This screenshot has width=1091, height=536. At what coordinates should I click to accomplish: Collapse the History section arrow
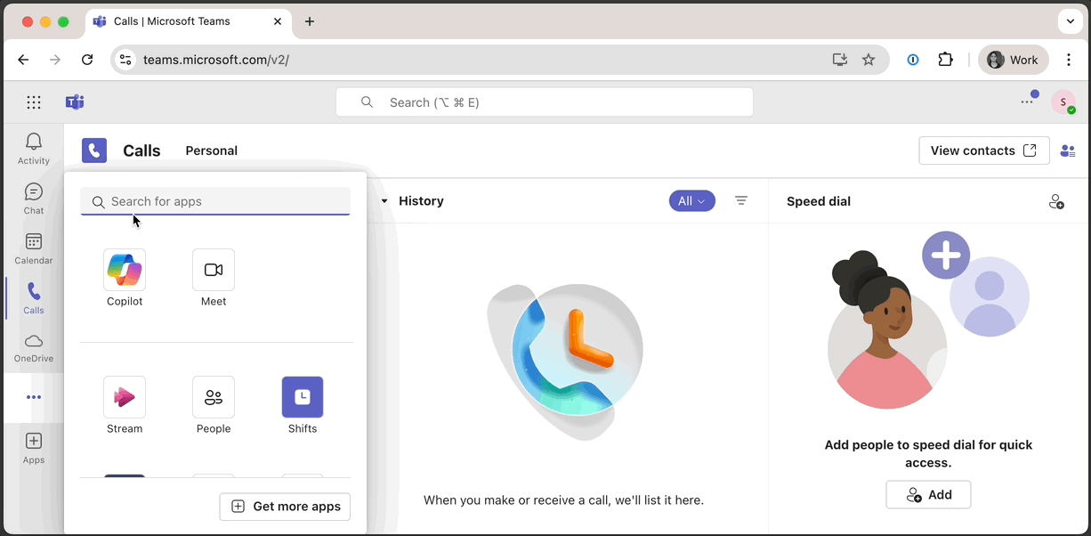coord(384,201)
